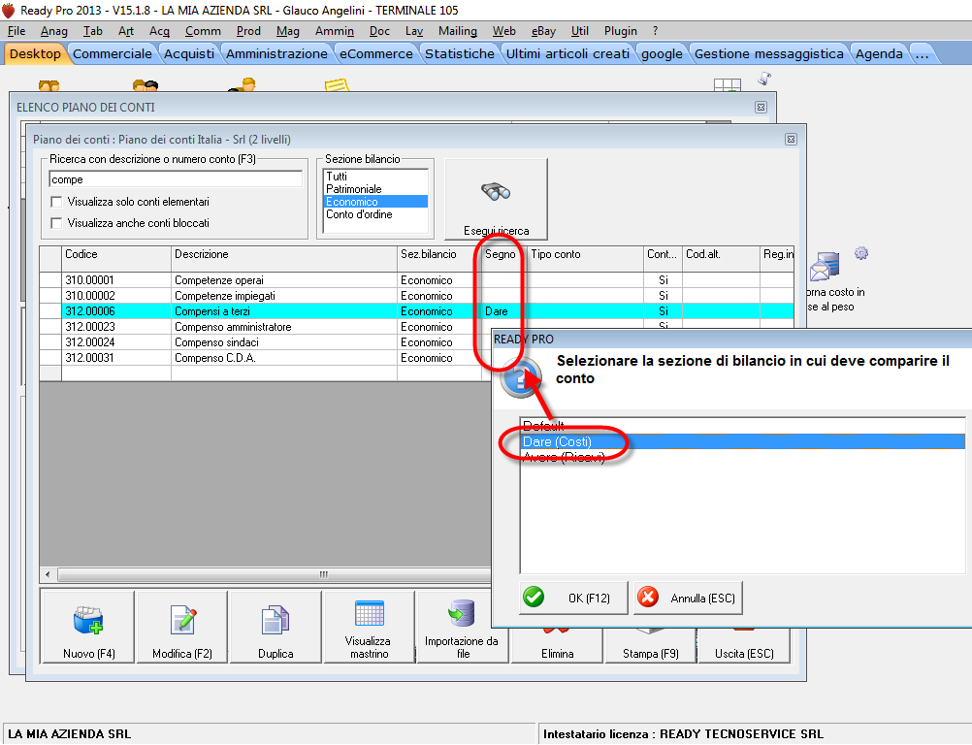
Task: Click the Duplica documents icon
Action: (x=275, y=619)
